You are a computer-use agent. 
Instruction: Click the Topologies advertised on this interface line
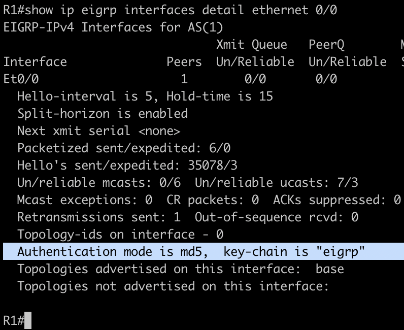[180, 269]
